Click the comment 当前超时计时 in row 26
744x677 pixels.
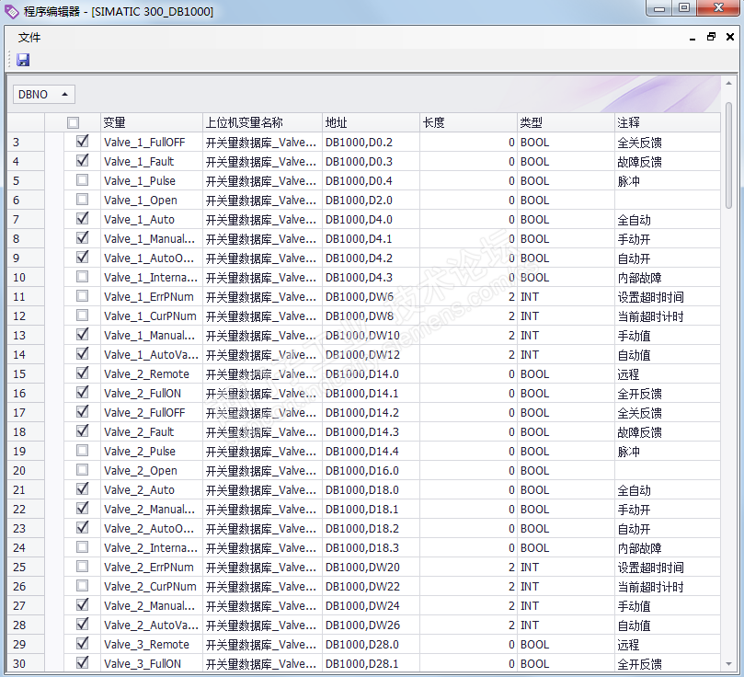[667, 586]
